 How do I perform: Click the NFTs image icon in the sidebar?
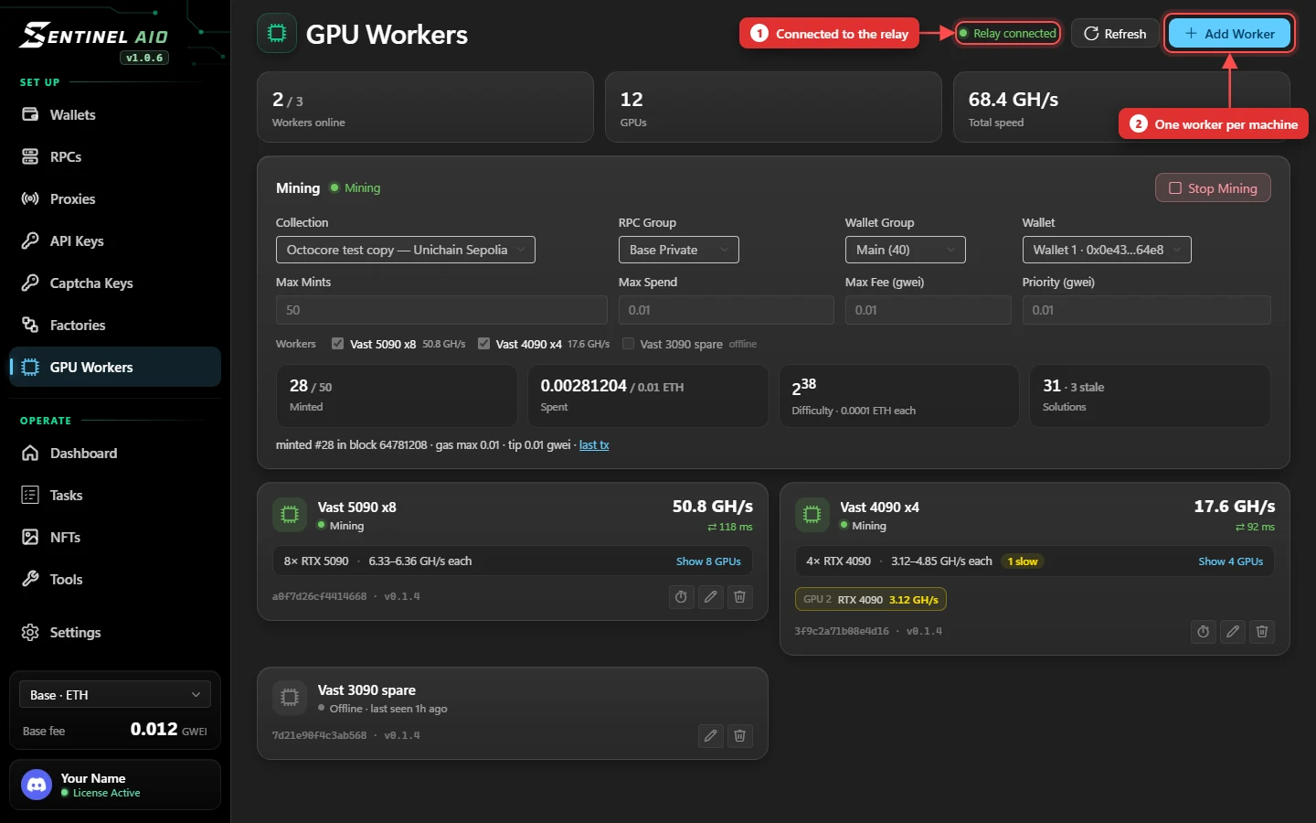[x=30, y=538]
